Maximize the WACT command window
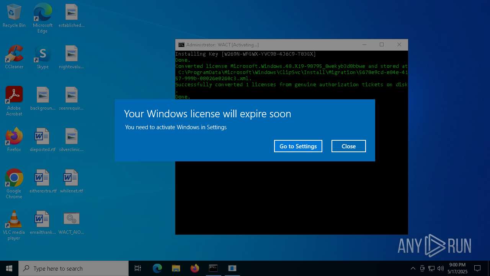 382,44
